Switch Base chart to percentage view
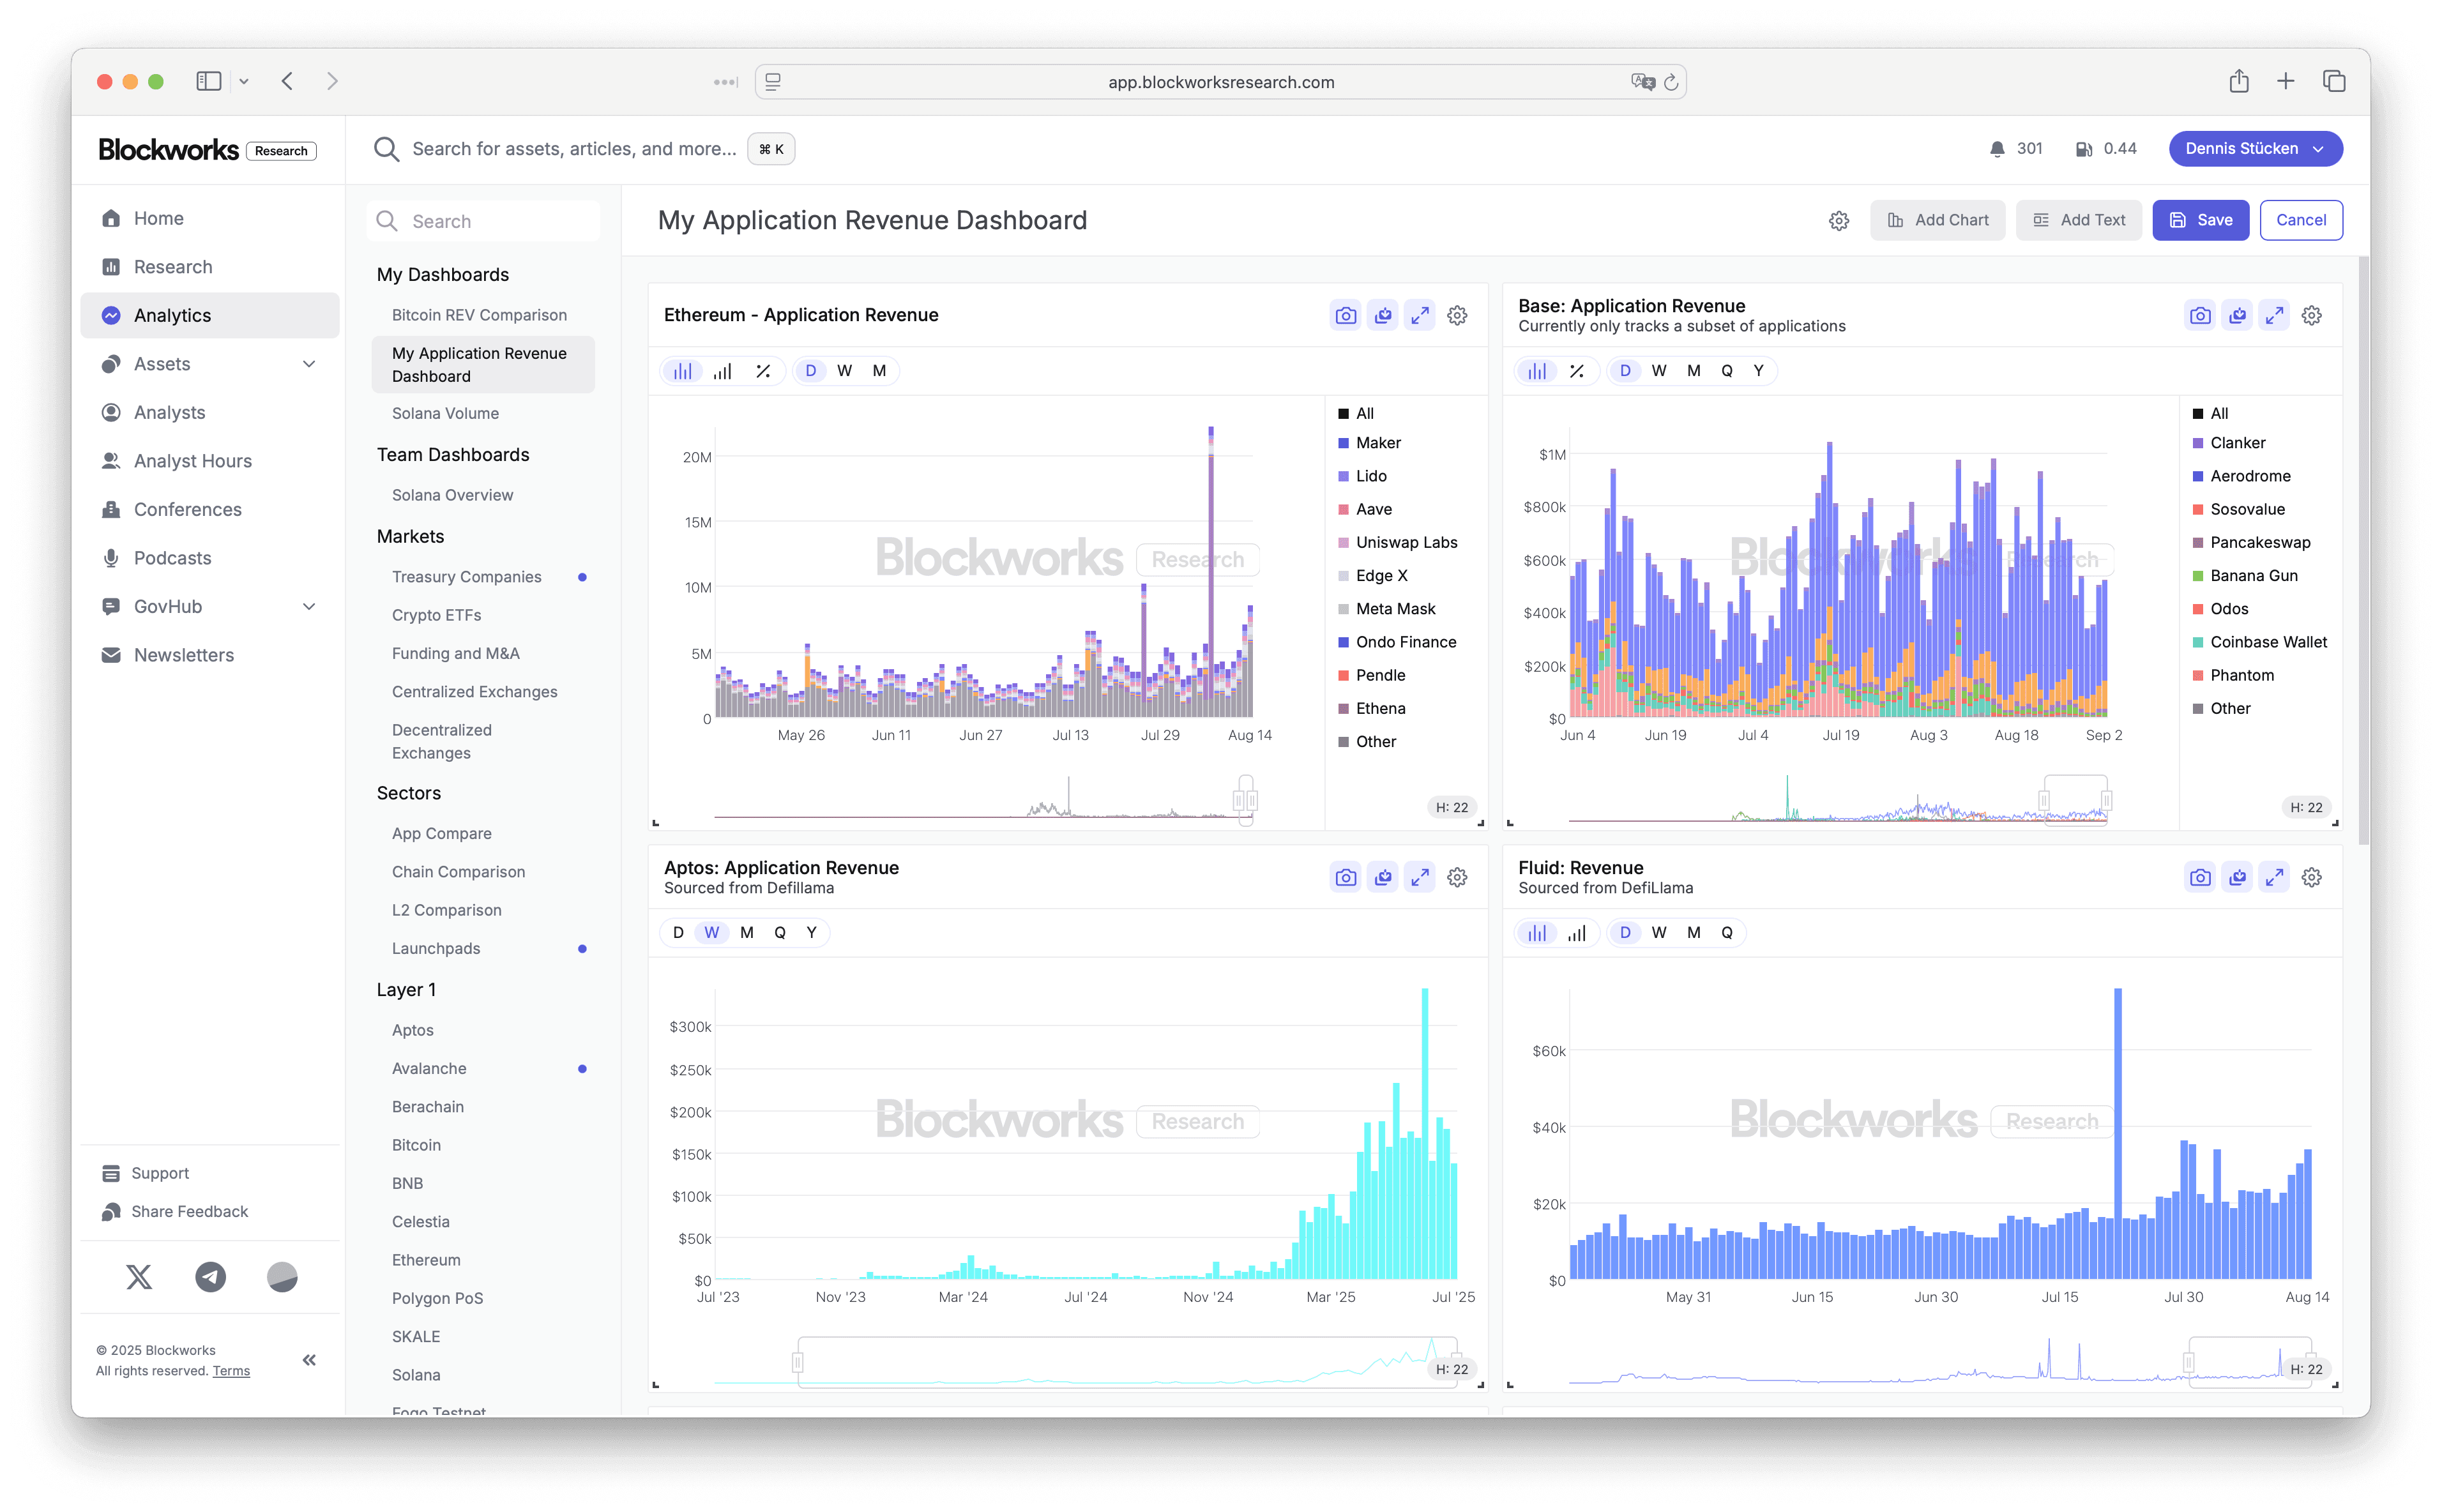The image size is (2442, 1512). point(1576,371)
